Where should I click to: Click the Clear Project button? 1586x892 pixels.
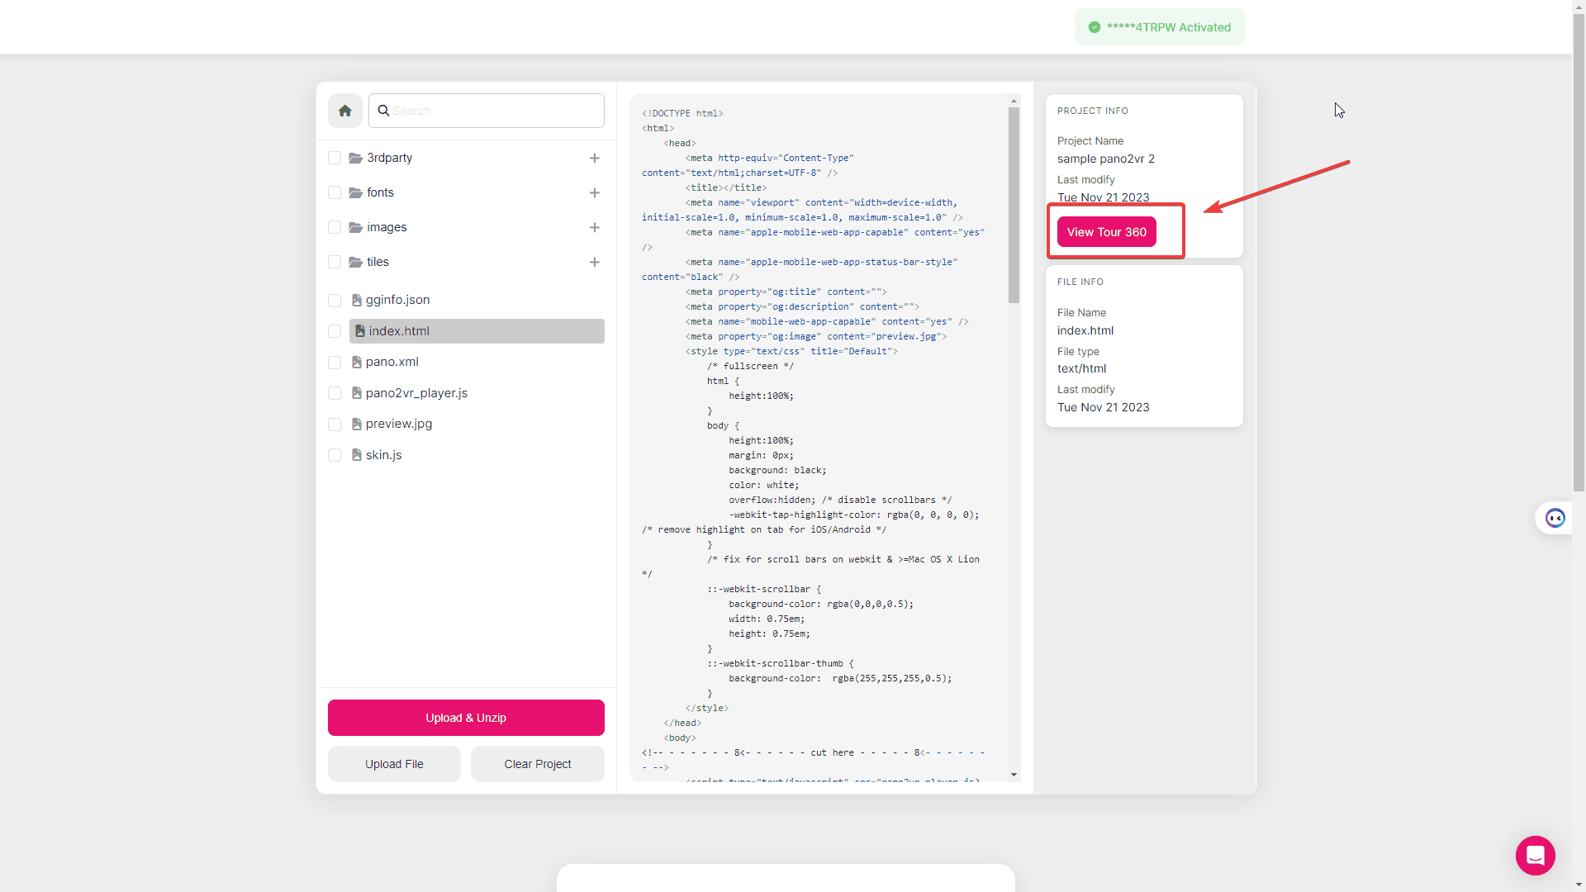point(538,764)
